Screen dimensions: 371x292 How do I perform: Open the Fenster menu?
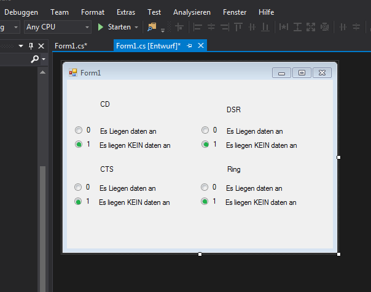point(235,12)
